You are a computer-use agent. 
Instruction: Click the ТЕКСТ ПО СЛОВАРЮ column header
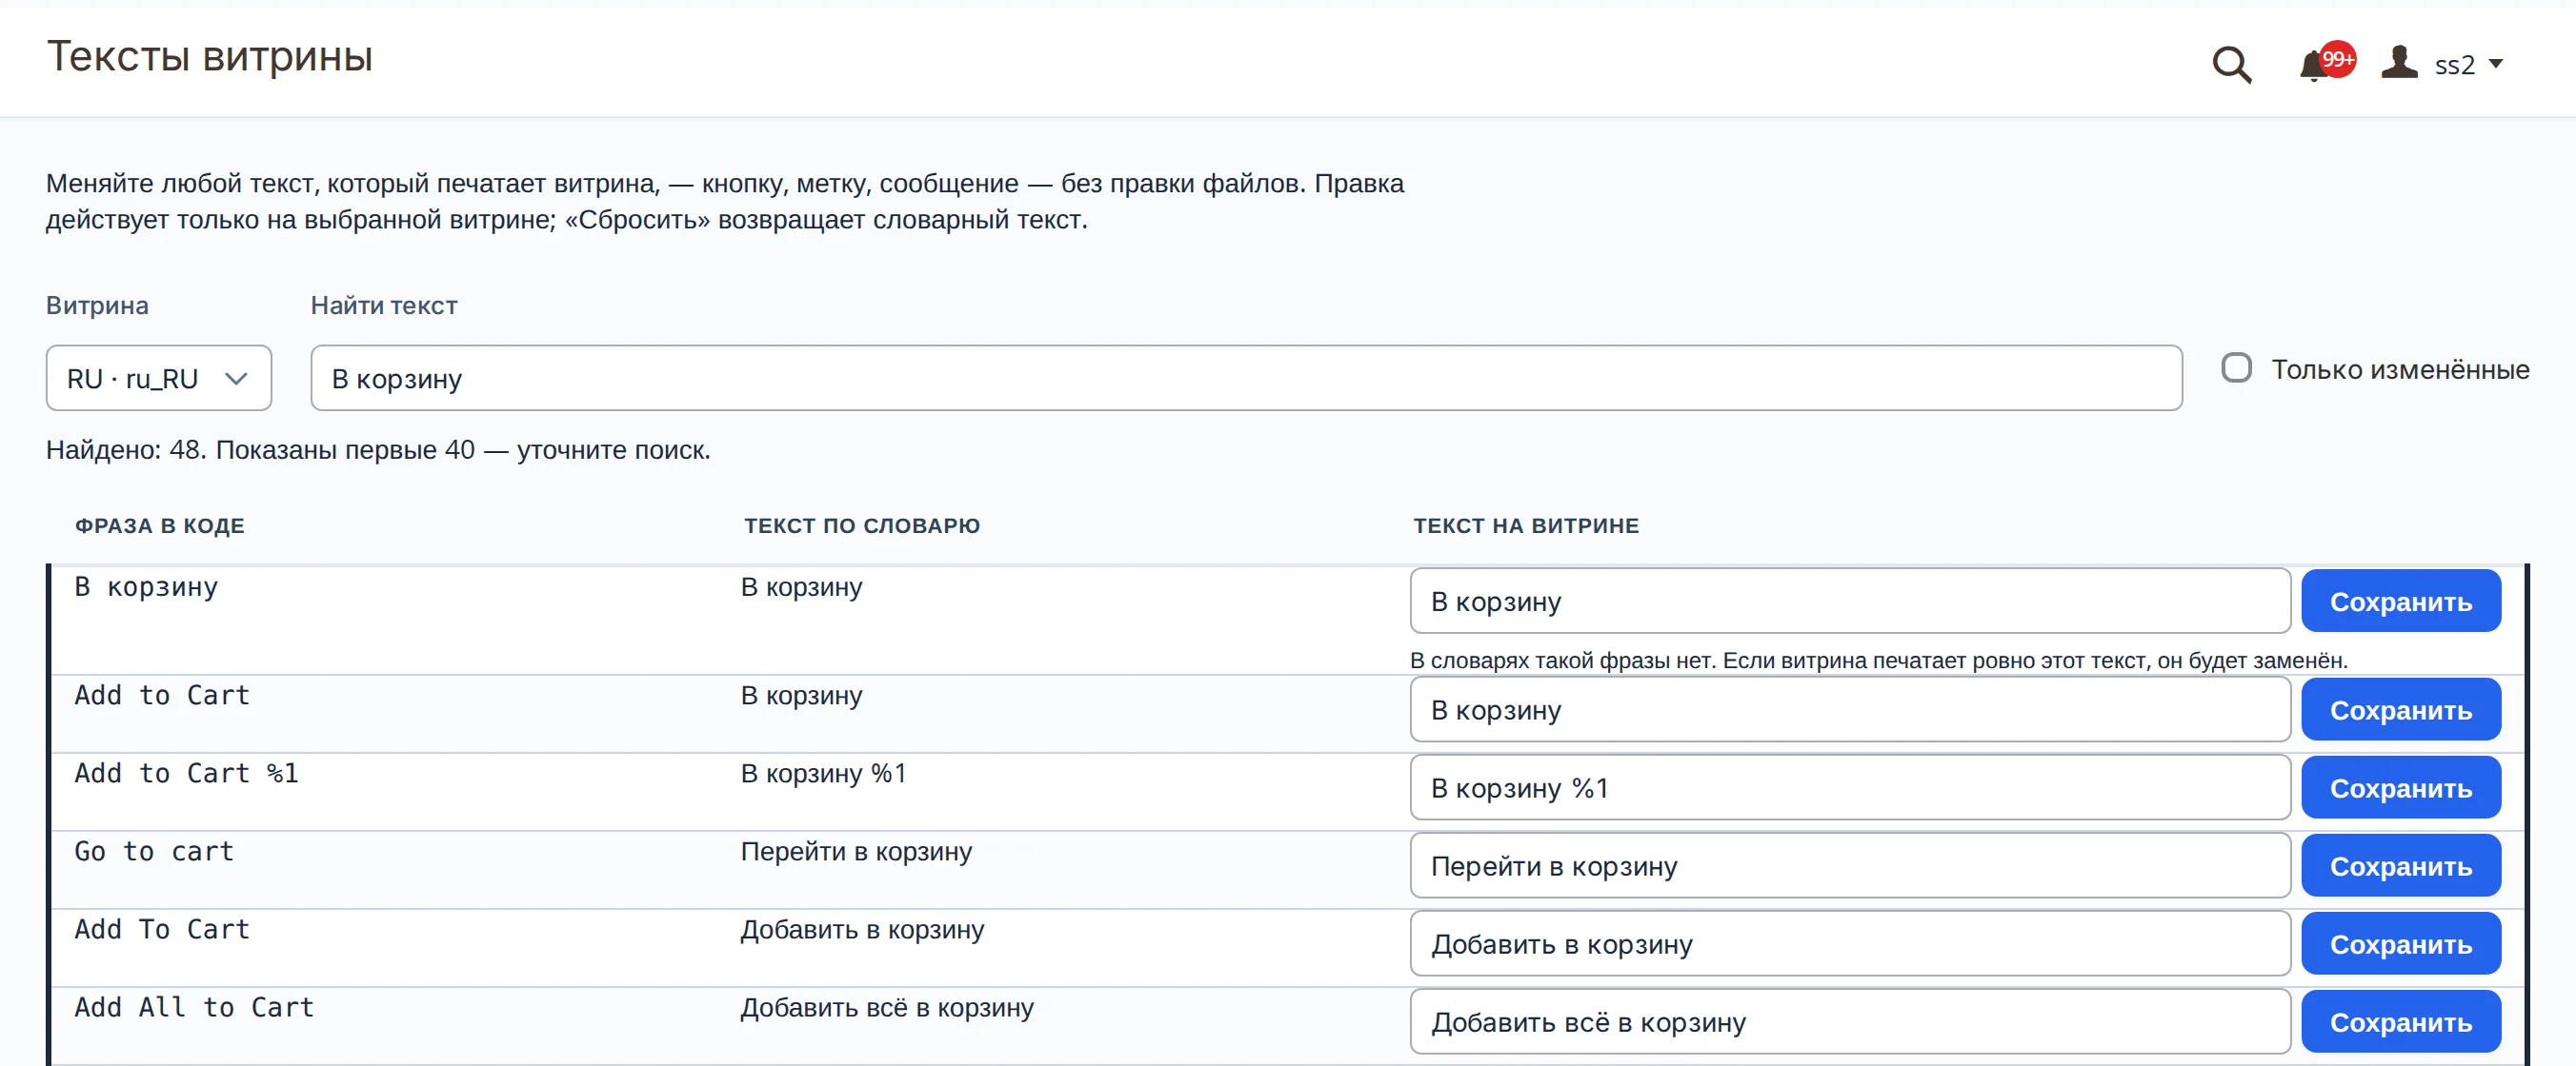click(x=862, y=525)
